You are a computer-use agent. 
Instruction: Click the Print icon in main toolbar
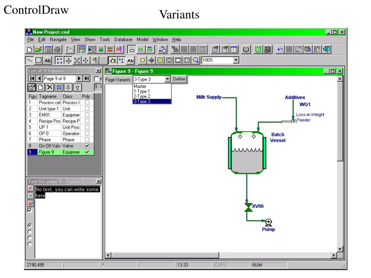(57, 49)
